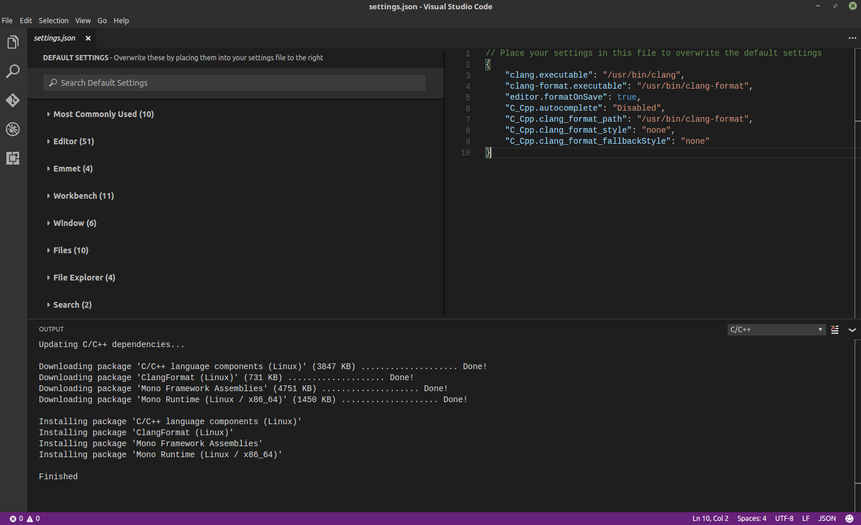Screen dimensions: 861x525
Task: Close the settings.json tab with X
Action: click(x=88, y=38)
